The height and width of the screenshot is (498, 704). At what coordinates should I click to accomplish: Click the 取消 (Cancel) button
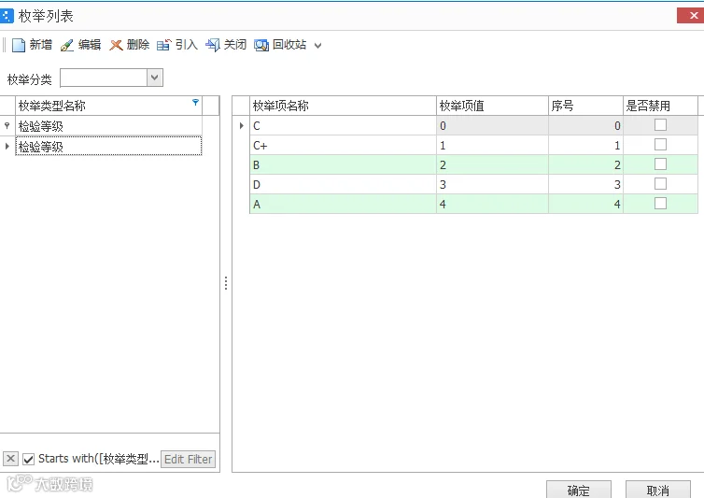(658, 490)
